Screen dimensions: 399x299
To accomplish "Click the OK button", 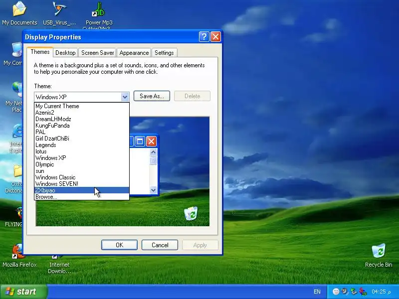I will click(x=119, y=245).
